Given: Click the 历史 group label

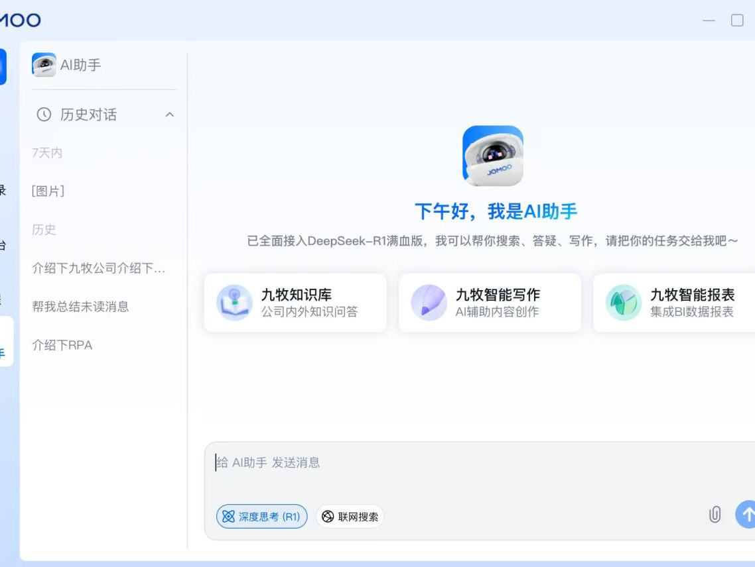Looking at the screenshot, I should [x=44, y=229].
